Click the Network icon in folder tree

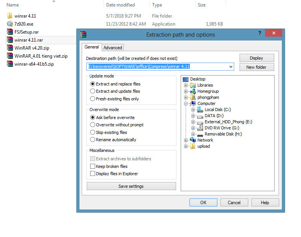point(193,140)
